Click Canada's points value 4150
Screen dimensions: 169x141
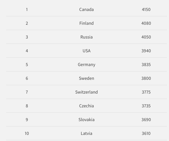coord(146,9)
